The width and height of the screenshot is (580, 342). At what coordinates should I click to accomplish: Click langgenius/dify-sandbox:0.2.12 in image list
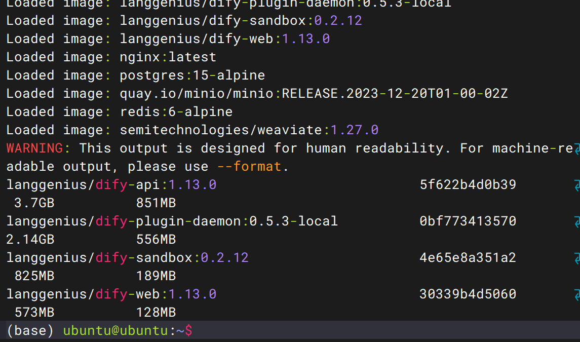127,257
